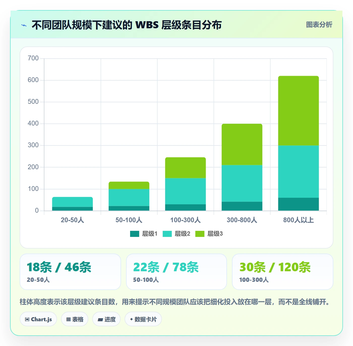353x346 pixels.
Task: Click the green 层级3 segment of 800人以上 bar
Action: pyautogui.click(x=299, y=111)
